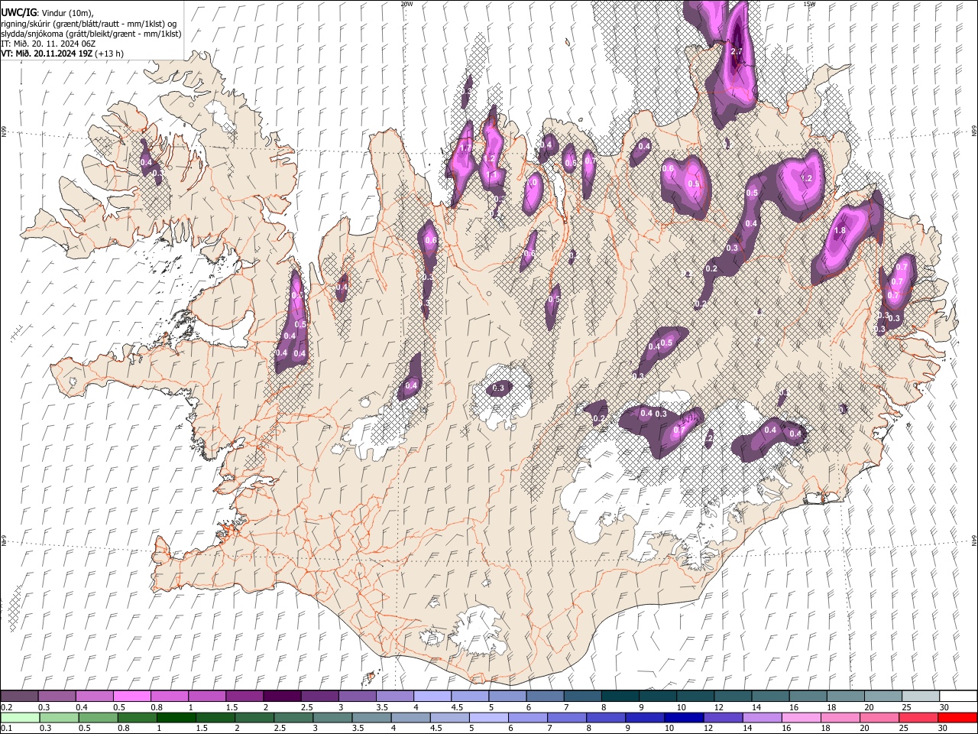Click the 4.5 lavender swatch, top legend row
This screenshot has width=978, height=734.
pos(469,697)
